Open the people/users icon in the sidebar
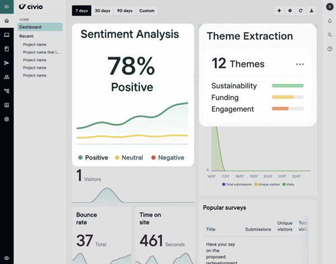The image size is (336, 264). [x=7, y=77]
